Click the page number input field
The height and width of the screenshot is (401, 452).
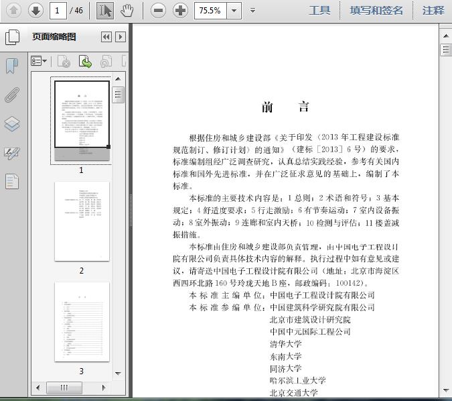tap(58, 10)
